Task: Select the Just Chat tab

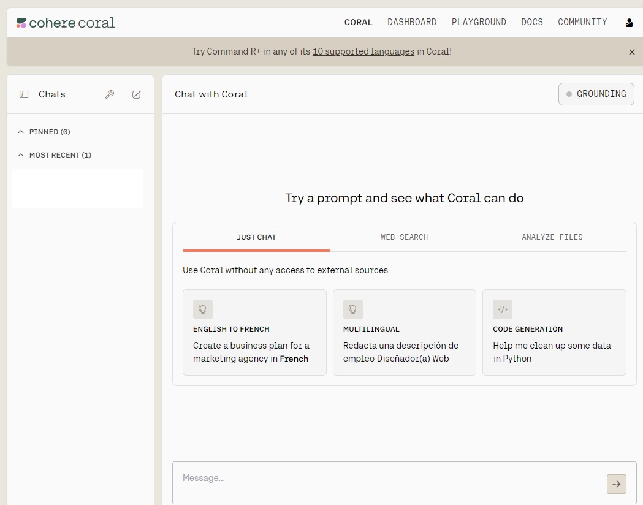Action: (256, 237)
